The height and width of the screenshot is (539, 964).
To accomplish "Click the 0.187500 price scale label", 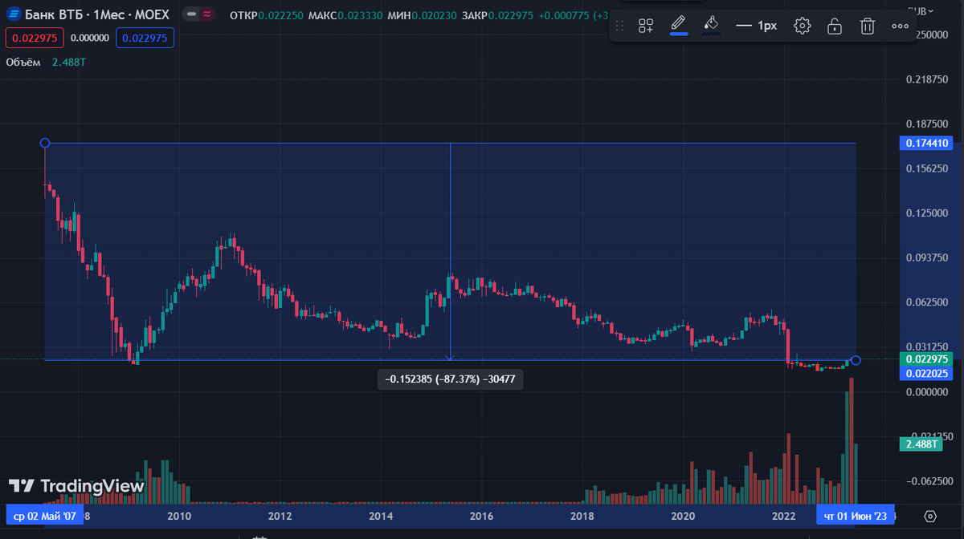I will tap(925, 124).
